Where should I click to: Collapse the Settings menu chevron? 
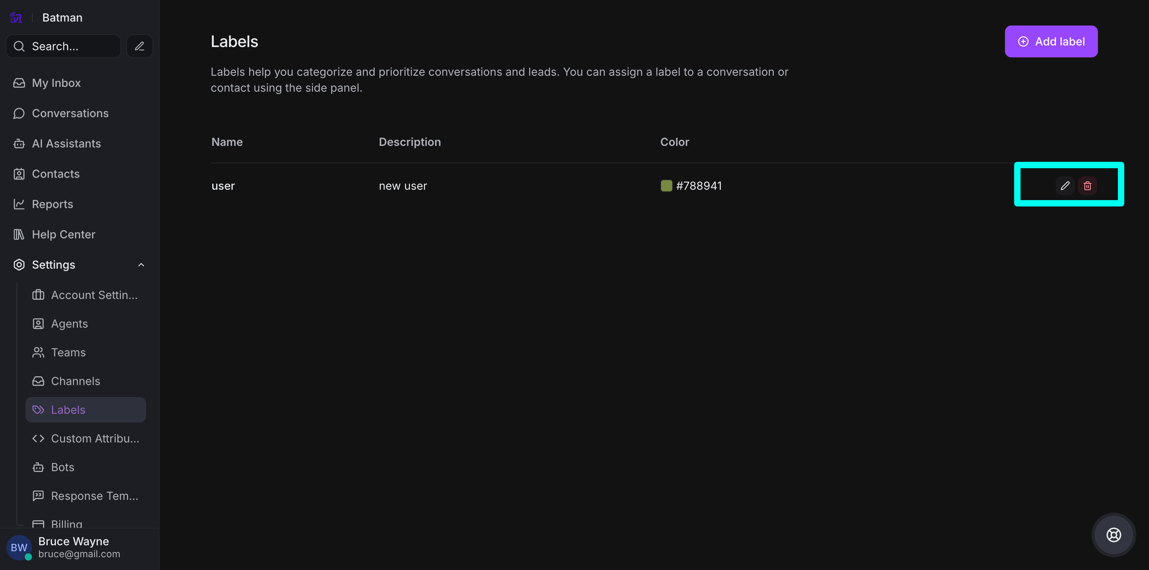pyautogui.click(x=141, y=265)
